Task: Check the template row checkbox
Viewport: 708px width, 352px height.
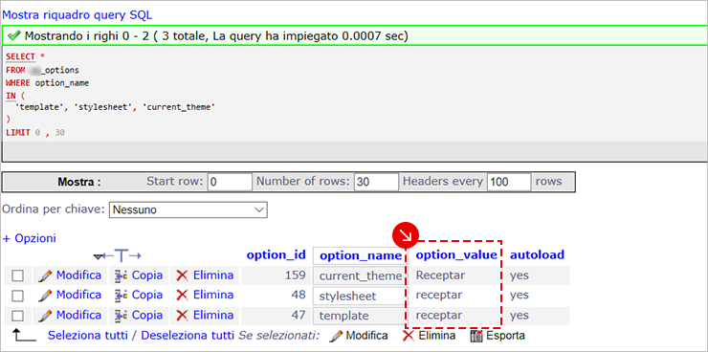Action: point(17,315)
